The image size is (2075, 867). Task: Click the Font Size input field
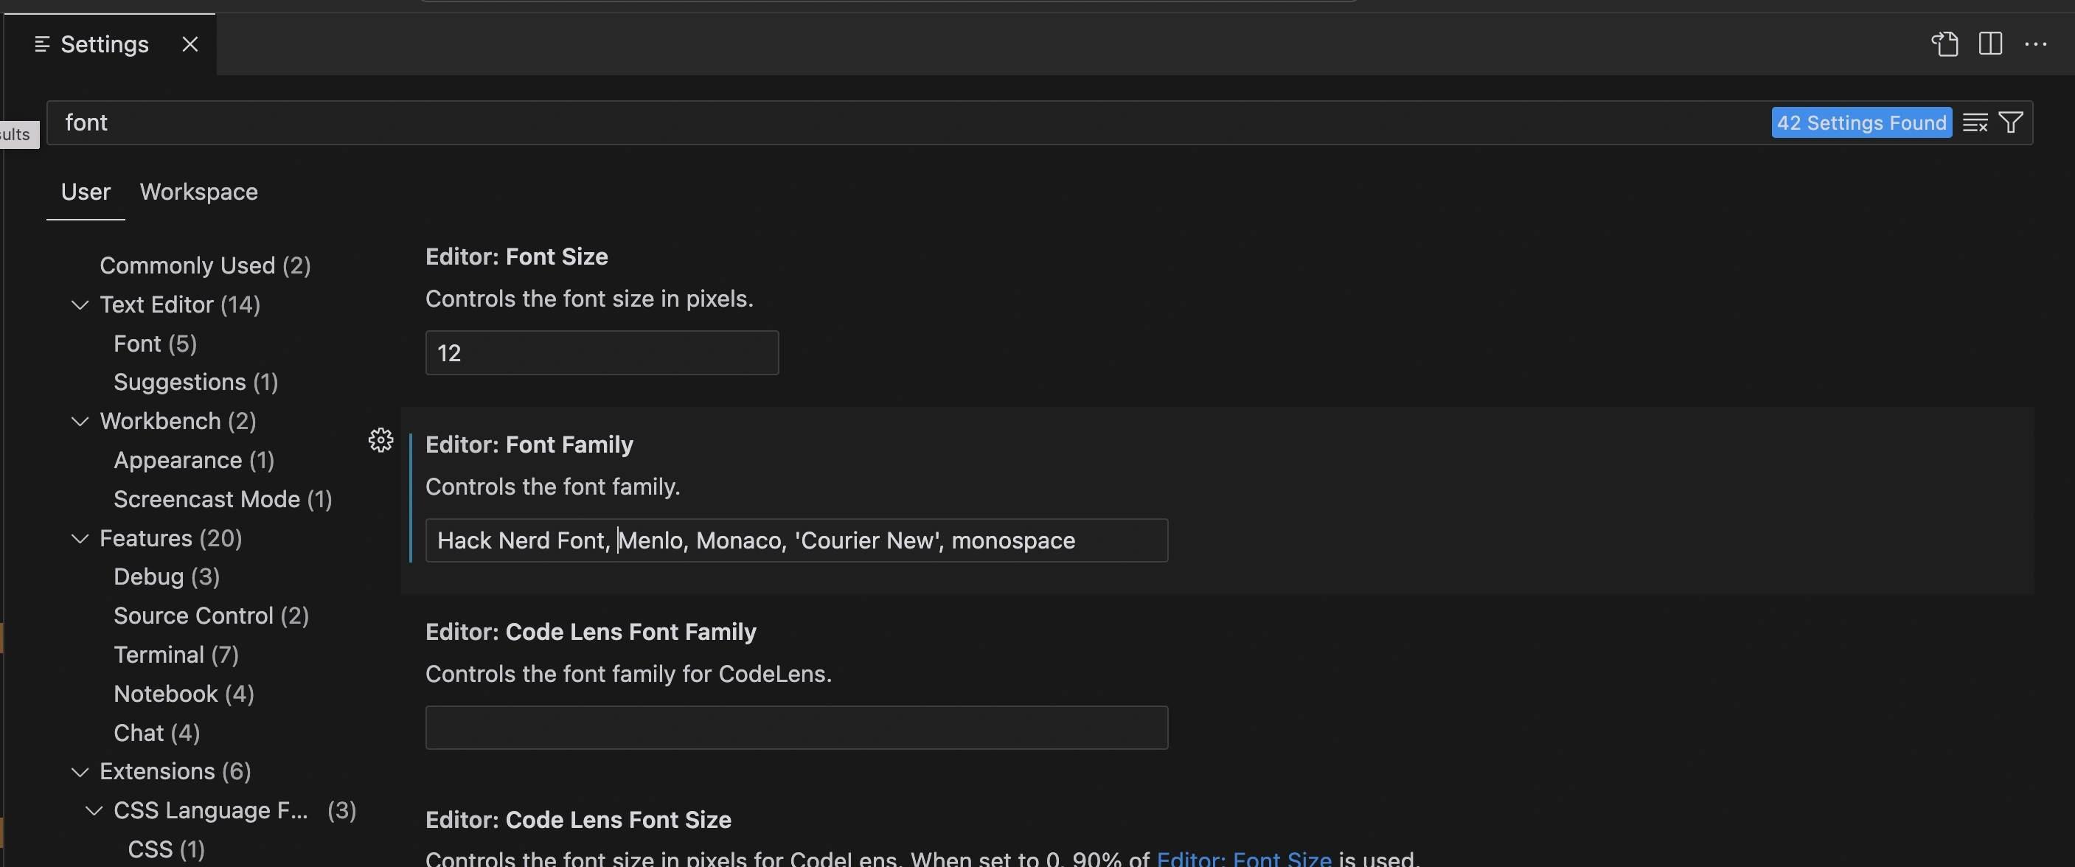pyautogui.click(x=601, y=352)
